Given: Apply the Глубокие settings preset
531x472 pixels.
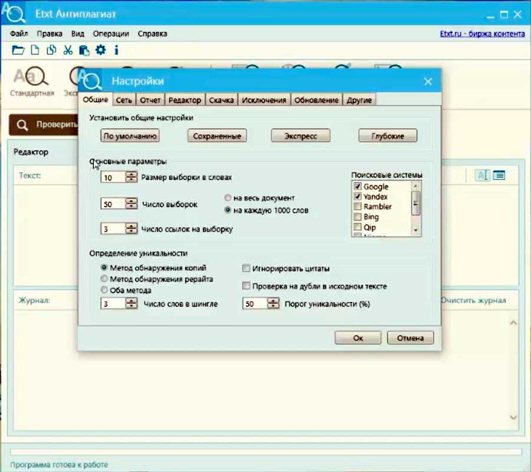Looking at the screenshot, I should click(x=388, y=136).
